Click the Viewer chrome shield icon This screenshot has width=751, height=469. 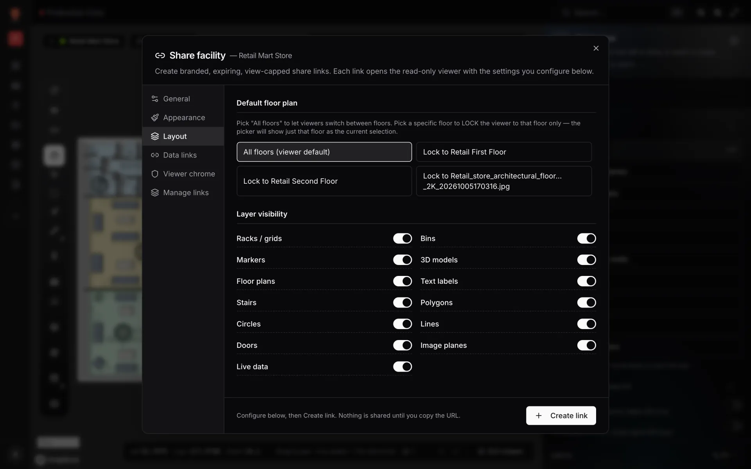(x=155, y=174)
